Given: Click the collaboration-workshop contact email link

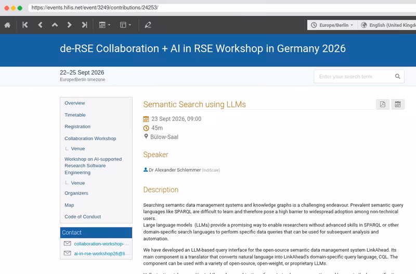Looking at the screenshot, I should 101,243.
